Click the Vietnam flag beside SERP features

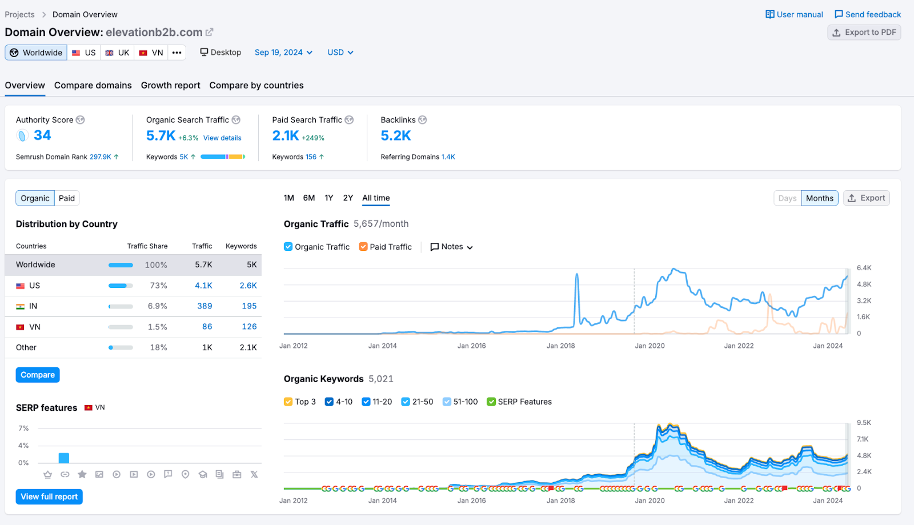(89, 408)
